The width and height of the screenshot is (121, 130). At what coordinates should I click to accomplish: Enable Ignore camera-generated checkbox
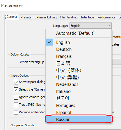pos(16,97)
